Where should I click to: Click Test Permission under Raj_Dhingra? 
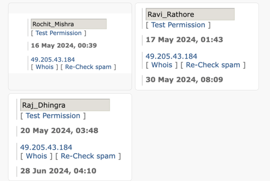pos(53,116)
